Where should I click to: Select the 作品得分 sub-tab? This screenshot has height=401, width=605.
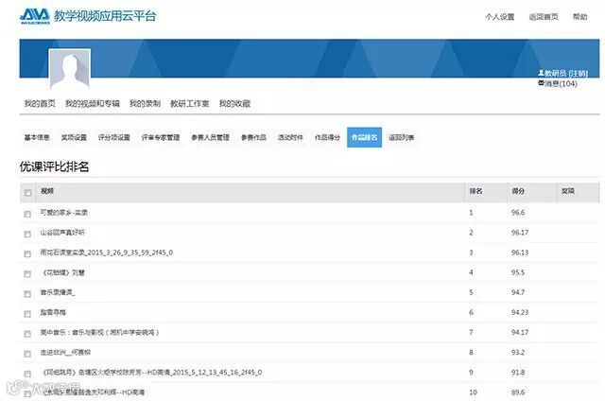327,137
